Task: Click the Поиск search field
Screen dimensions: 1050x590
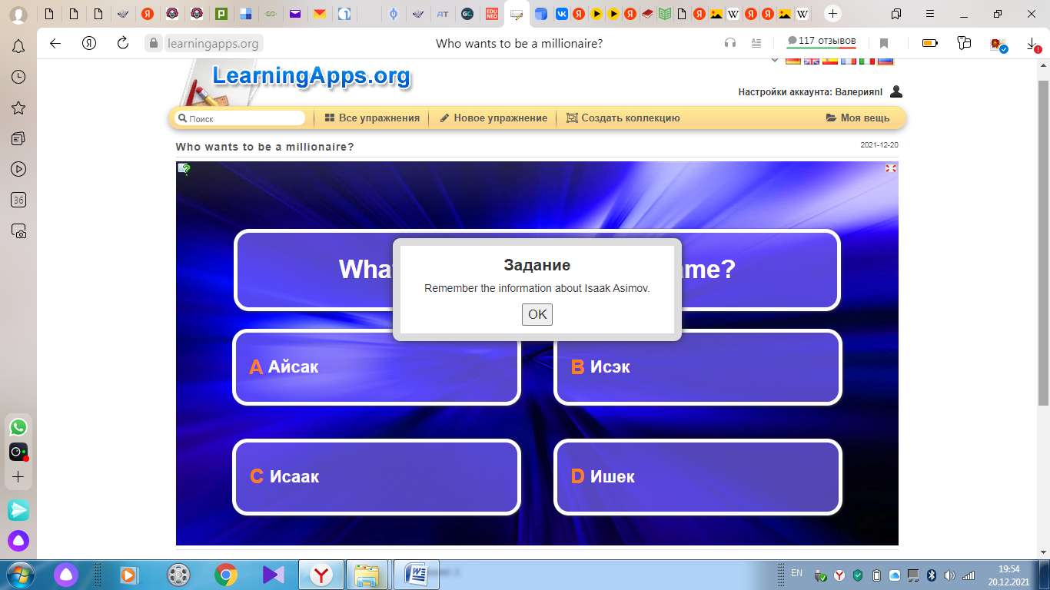Action: 242,119
